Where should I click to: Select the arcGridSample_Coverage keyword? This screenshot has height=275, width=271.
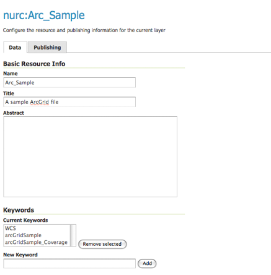[x=36, y=242]
